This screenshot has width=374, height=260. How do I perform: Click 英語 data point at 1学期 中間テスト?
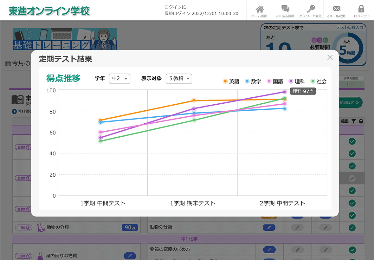[100, 120]
